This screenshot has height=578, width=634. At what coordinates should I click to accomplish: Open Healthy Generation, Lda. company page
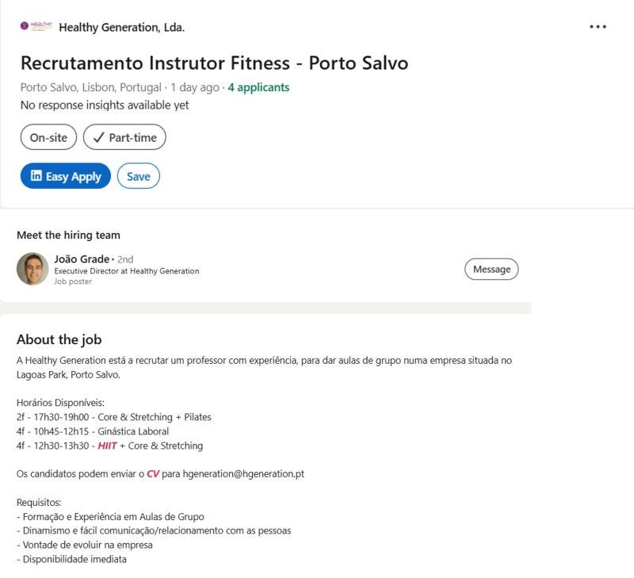[x=122, y=27]
